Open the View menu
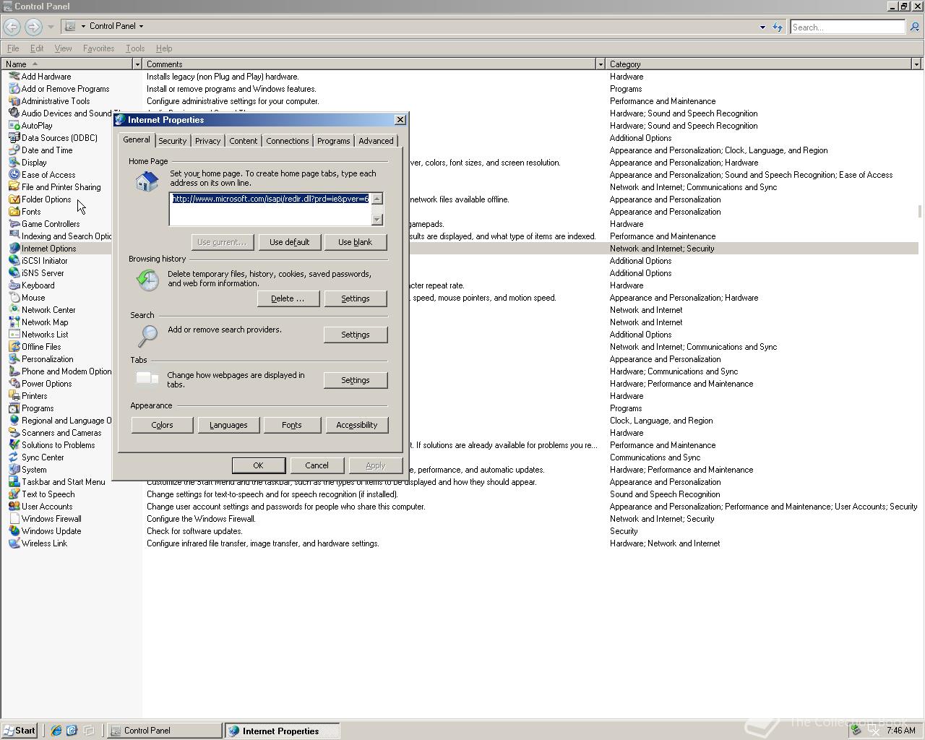This screenshot has width=925, height=740. coord(63,48)
